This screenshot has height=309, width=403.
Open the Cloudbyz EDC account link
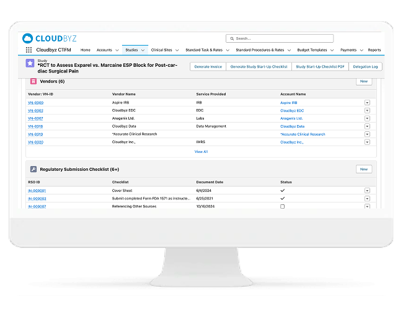pyautogui.click(x=292, y=111)
